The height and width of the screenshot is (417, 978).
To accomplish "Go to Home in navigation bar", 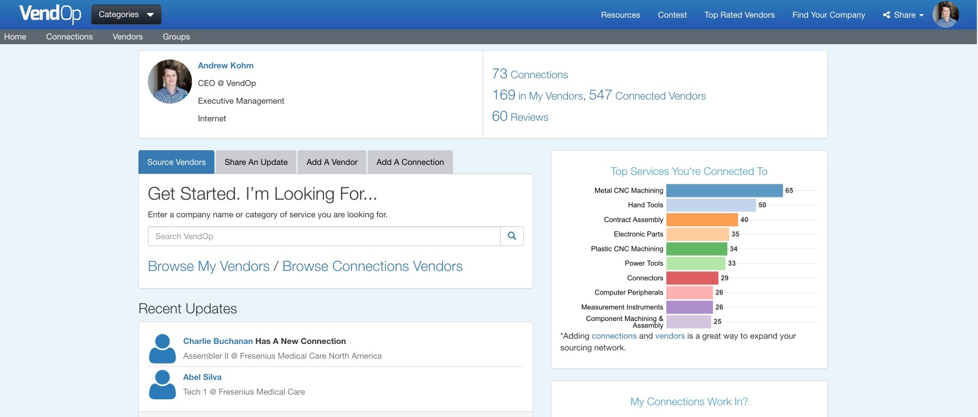I will click(x=15, y=37).
